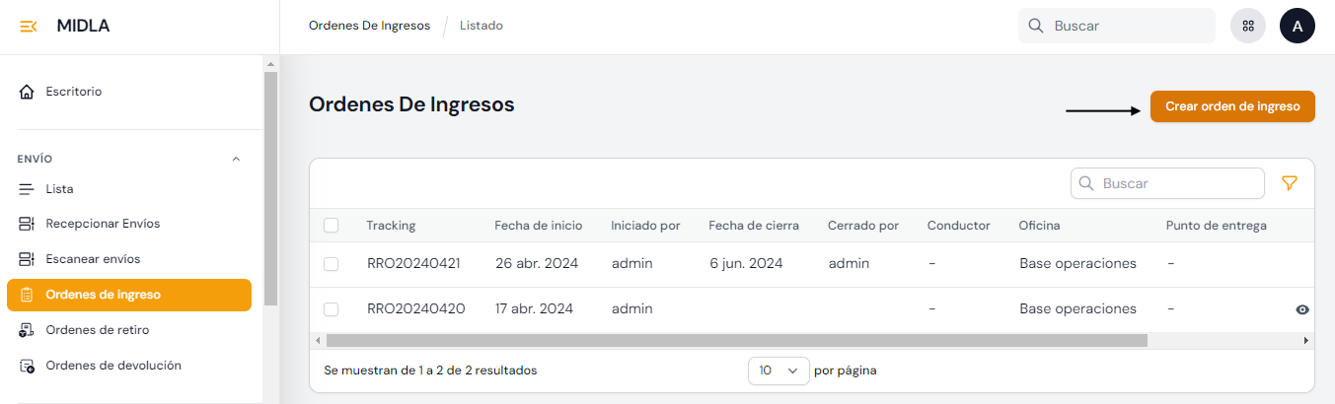Click the user avatar labeled A

coord(1298,27)
